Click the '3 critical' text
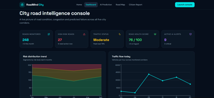This screenshot has width=214, height=98. tap(168, 44)
